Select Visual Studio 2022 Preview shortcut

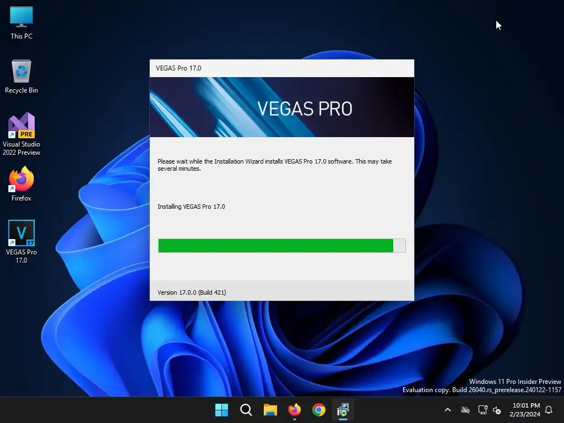[x=21, y=134]
